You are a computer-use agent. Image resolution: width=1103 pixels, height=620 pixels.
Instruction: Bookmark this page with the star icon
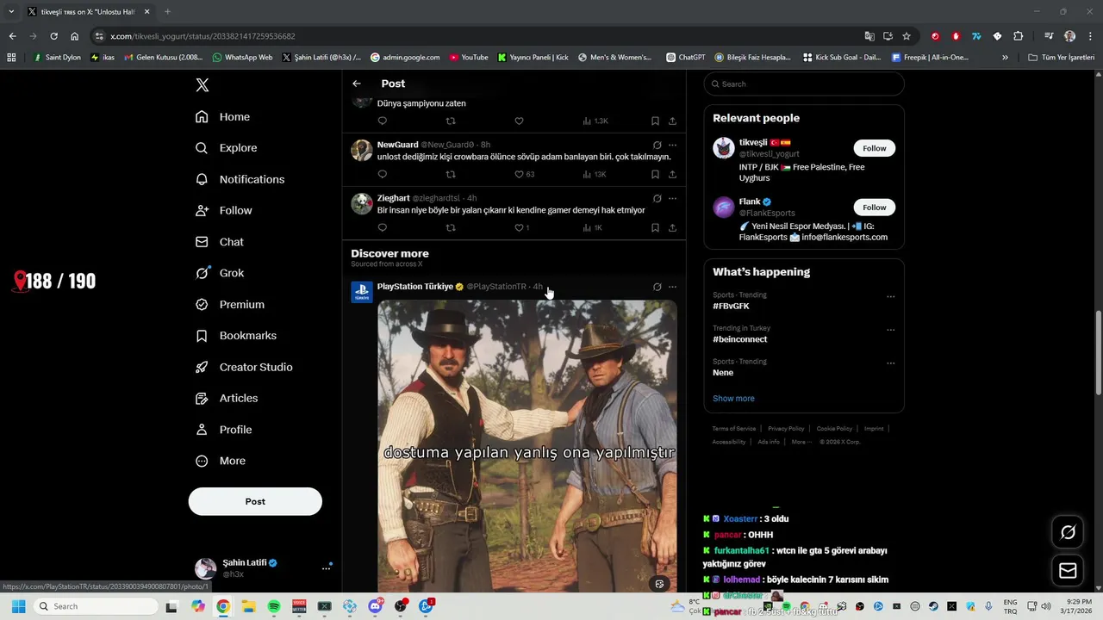[x=907, y=36]
